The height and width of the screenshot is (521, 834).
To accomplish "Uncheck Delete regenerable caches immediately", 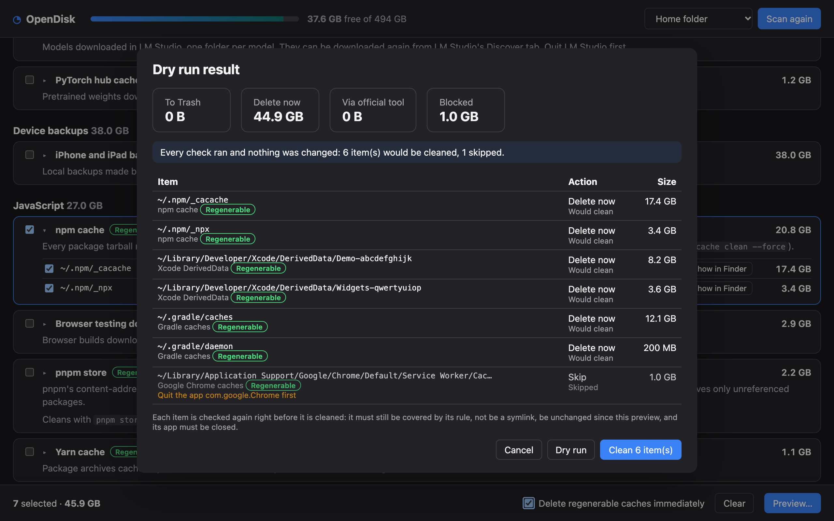I will click(x=528, y=503).
